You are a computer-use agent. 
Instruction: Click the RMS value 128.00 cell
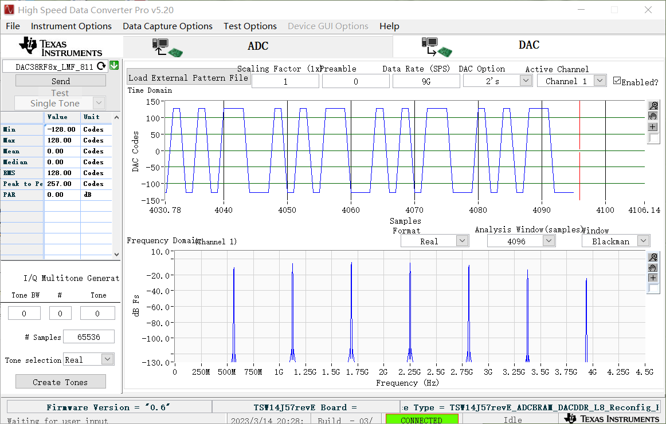[62, 173]
